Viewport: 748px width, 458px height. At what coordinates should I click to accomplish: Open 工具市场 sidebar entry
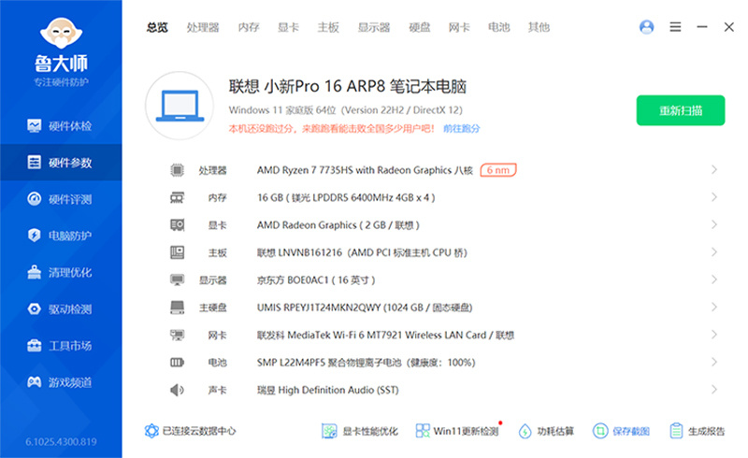click(61, 346)
